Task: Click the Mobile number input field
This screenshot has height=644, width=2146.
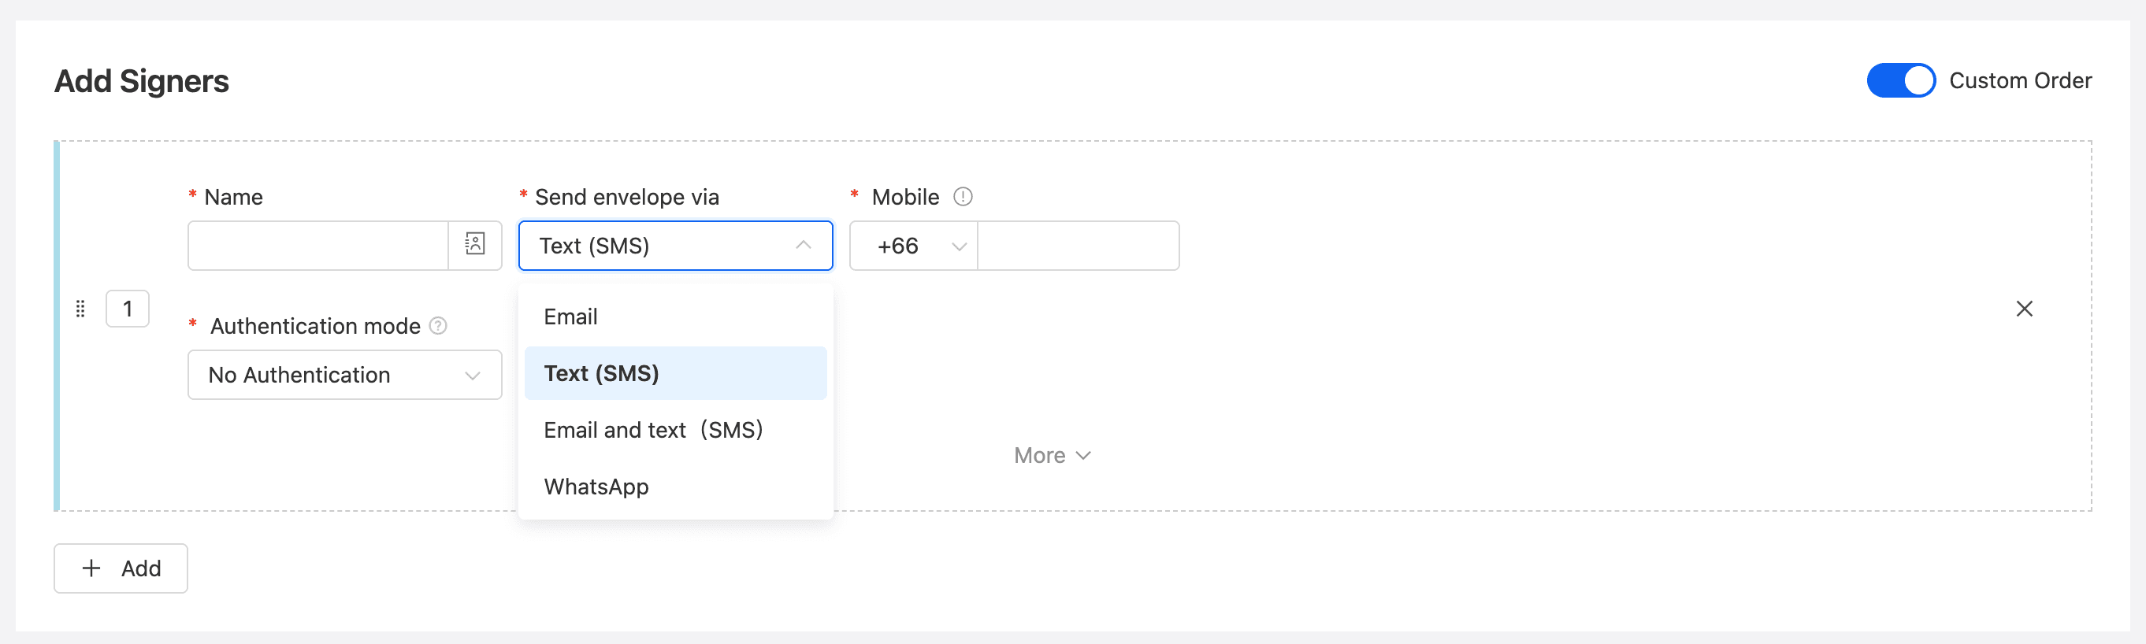Action: tap(1078, 246)
